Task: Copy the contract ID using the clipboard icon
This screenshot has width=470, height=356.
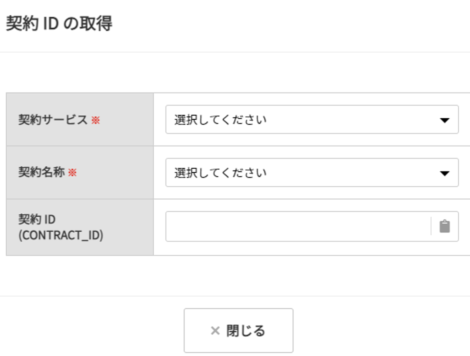Action: (445, 226)
